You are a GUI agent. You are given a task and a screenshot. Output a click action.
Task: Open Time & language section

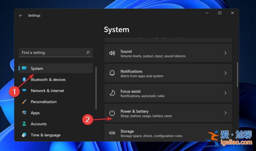tap(56, 135)
